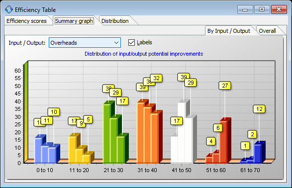This screenshot has height=188, width=292.
Task: Switch to the Overall sub-tab
Action: pyautogui.click(x=268, y=31)
